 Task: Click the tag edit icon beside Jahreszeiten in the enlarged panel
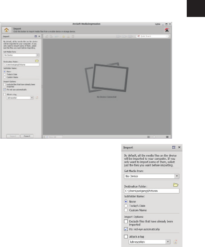click(x=175, y=242)
